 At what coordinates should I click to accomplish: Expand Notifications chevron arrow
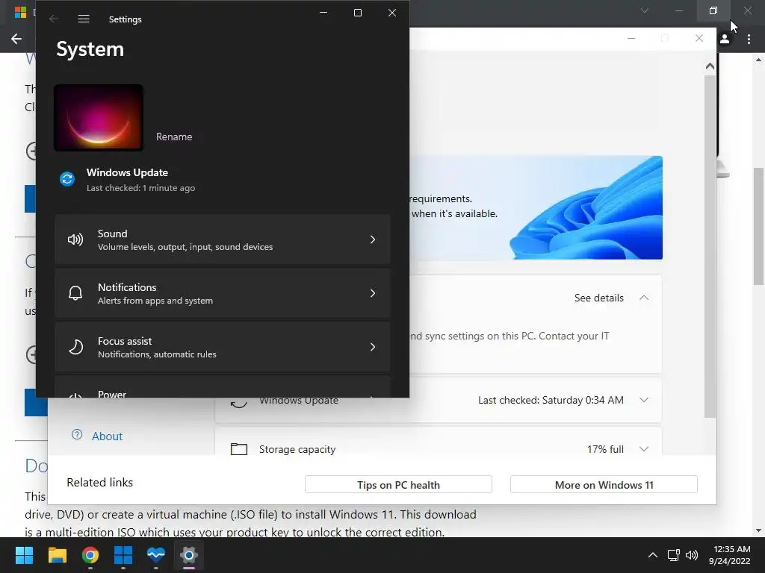[373, 293]
